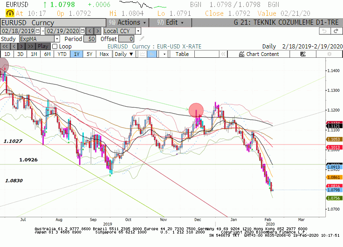Viewport: 343px width, 247px height.
Task: Select the Max range tab
Action: (104, 54)
